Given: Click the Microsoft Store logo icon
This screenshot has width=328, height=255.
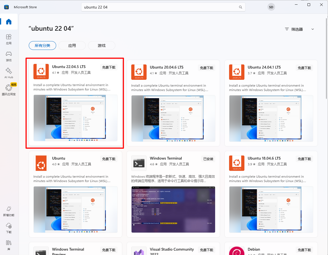Looking at the screenshot, I should click(x=7, y=7).
